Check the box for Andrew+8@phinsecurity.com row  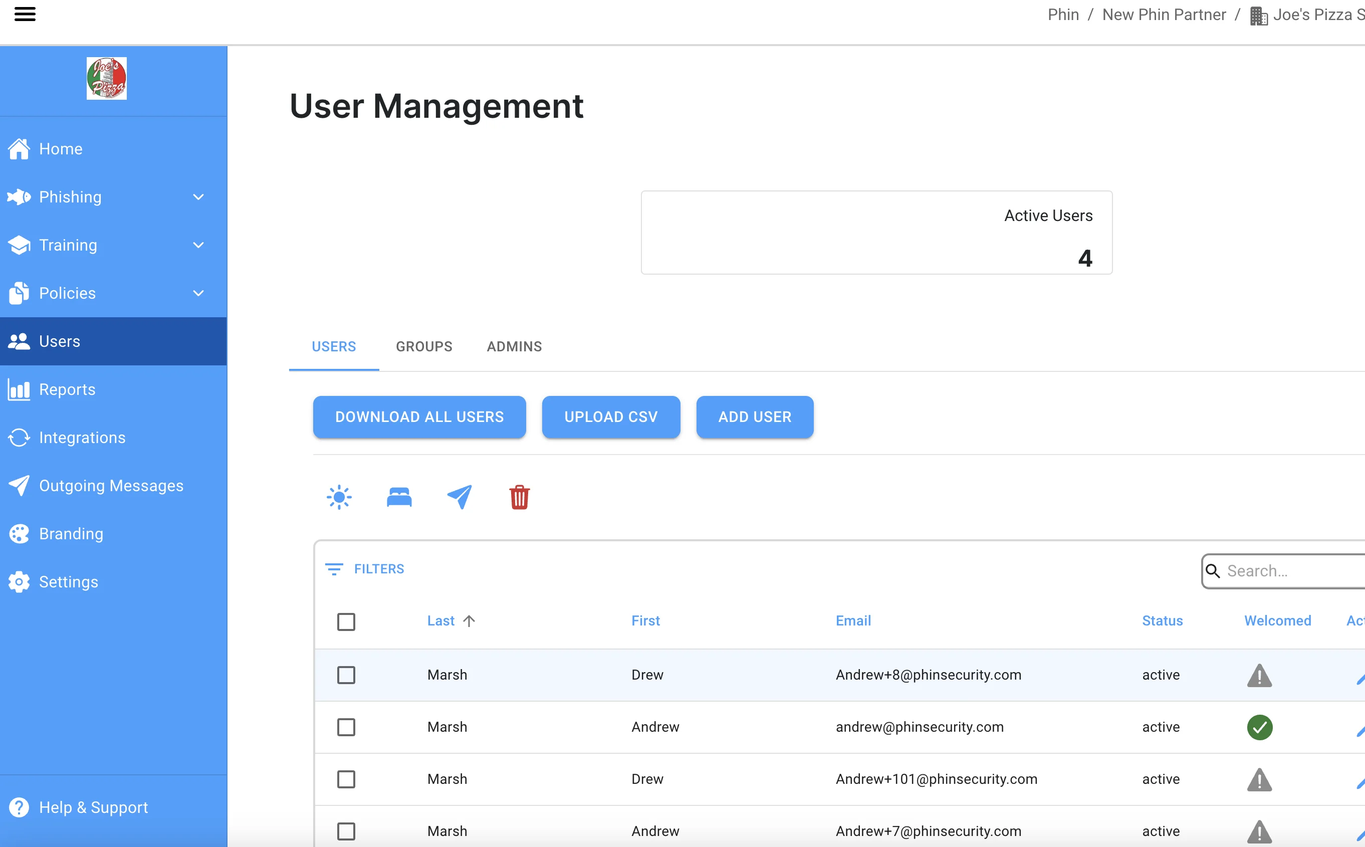[x=346, y=675]
